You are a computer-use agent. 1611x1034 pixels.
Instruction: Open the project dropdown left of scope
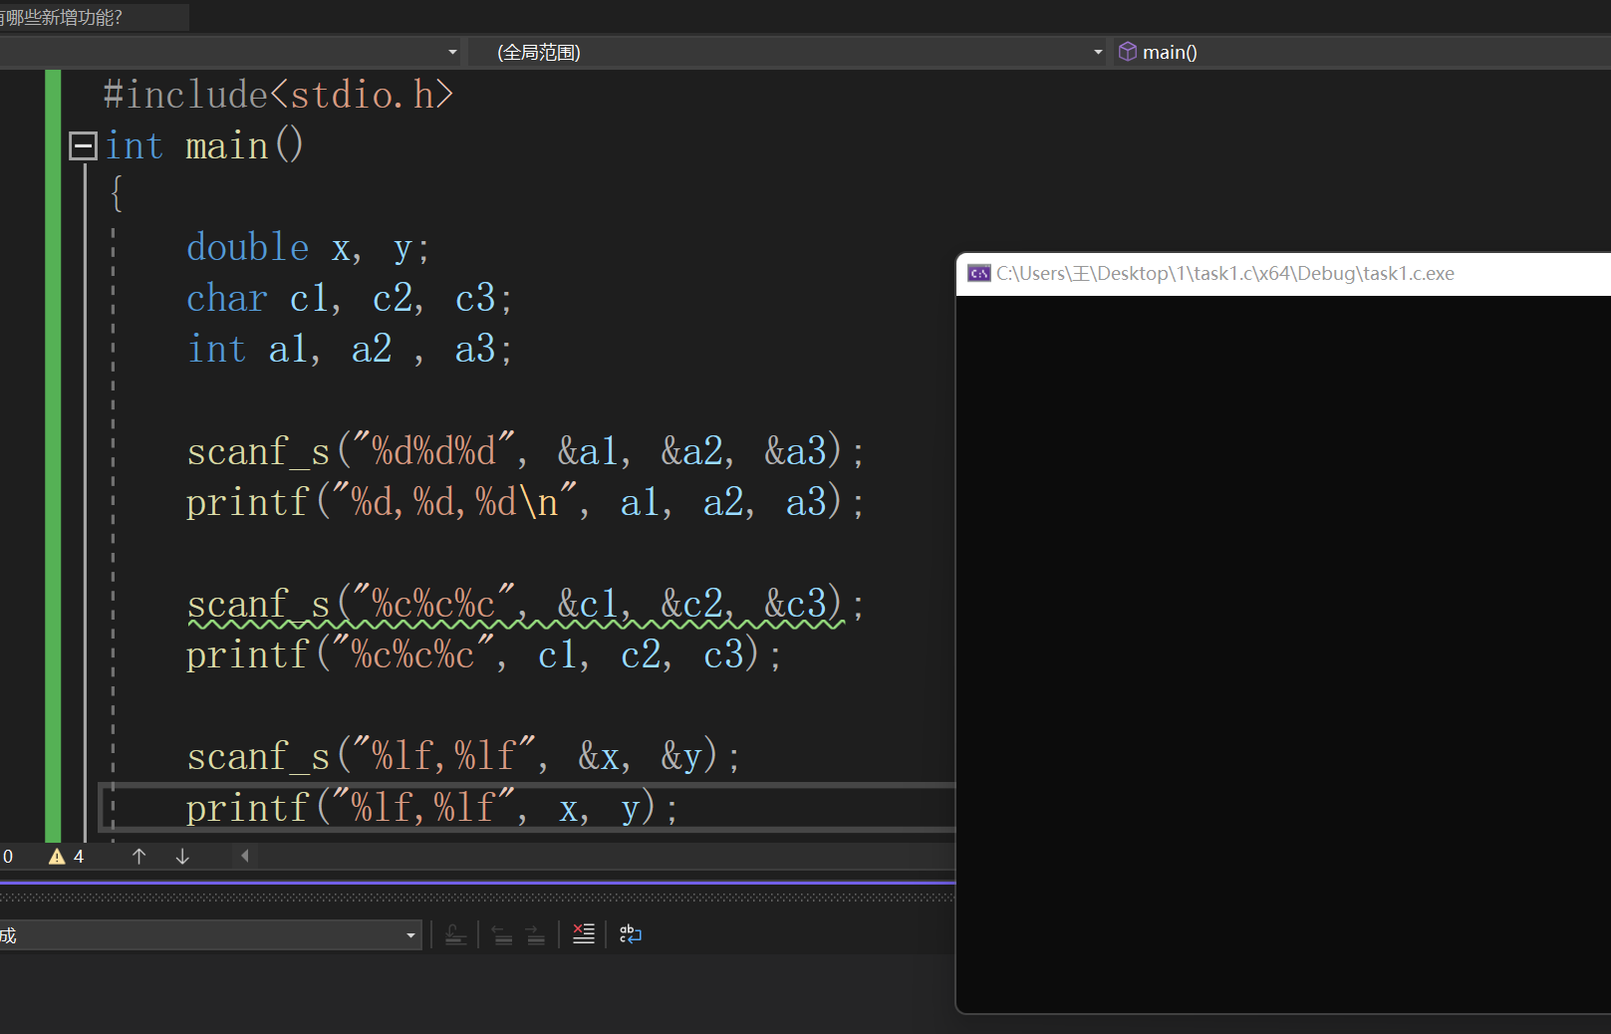[452, 52]
